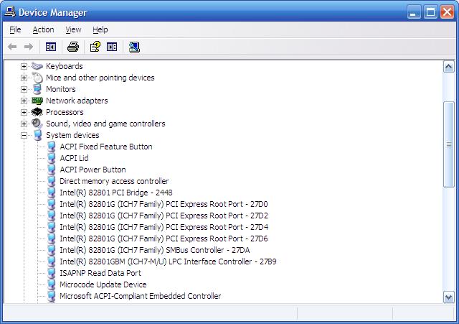Click the Print toolbar icon
The width and height of the screenshot is (459, 324).
(73, 47)
